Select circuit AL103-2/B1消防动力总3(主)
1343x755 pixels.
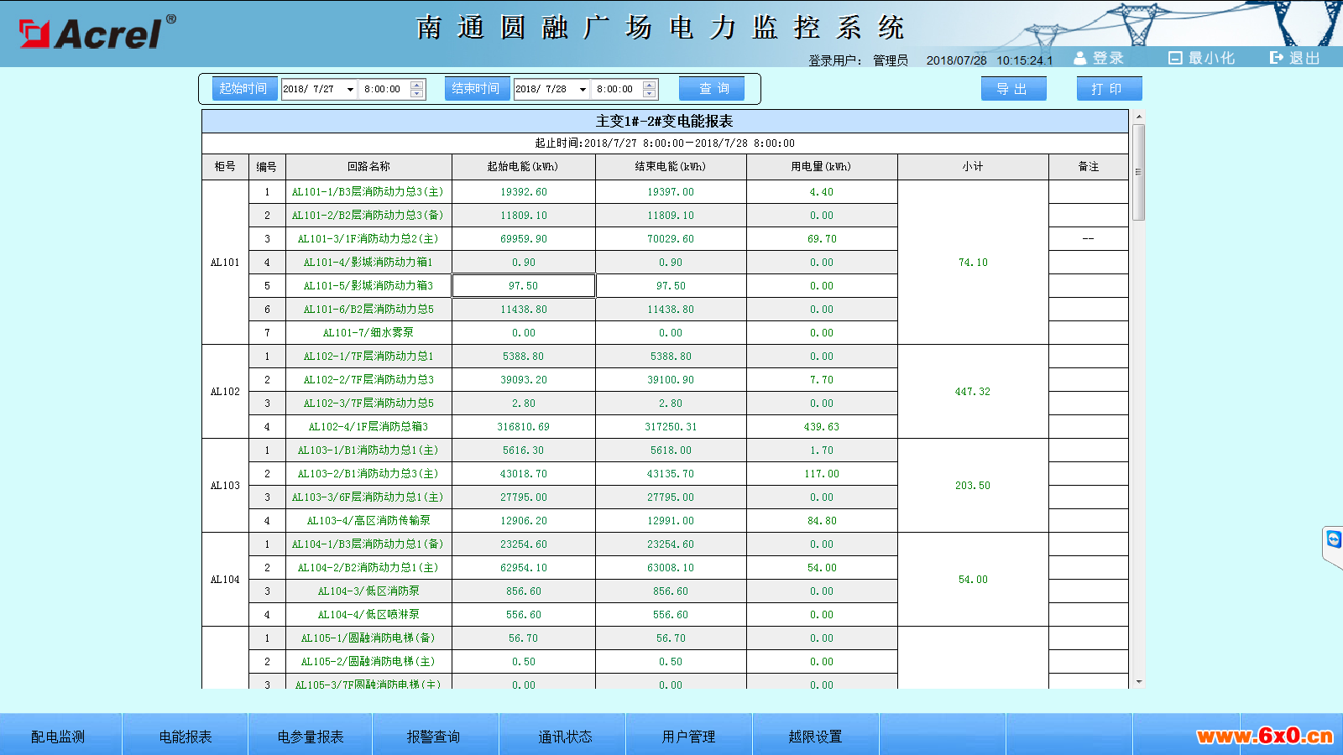click(x=368, y=474)
